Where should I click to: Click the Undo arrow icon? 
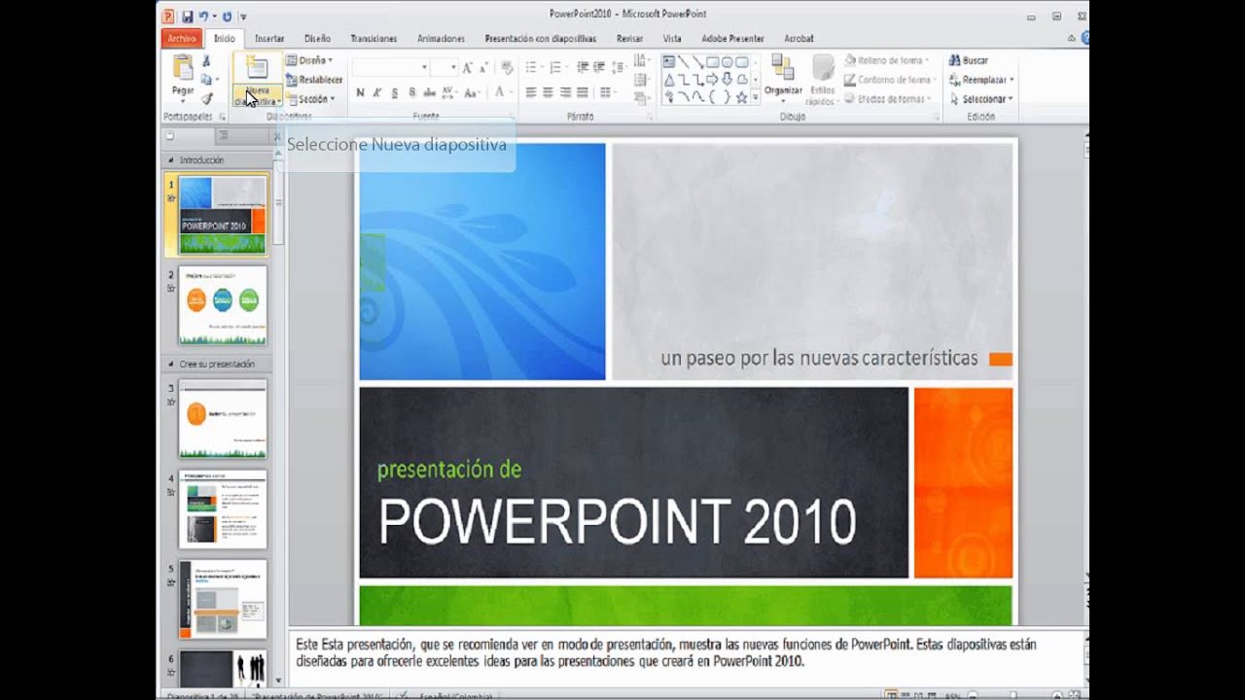[x=204, y=17]
